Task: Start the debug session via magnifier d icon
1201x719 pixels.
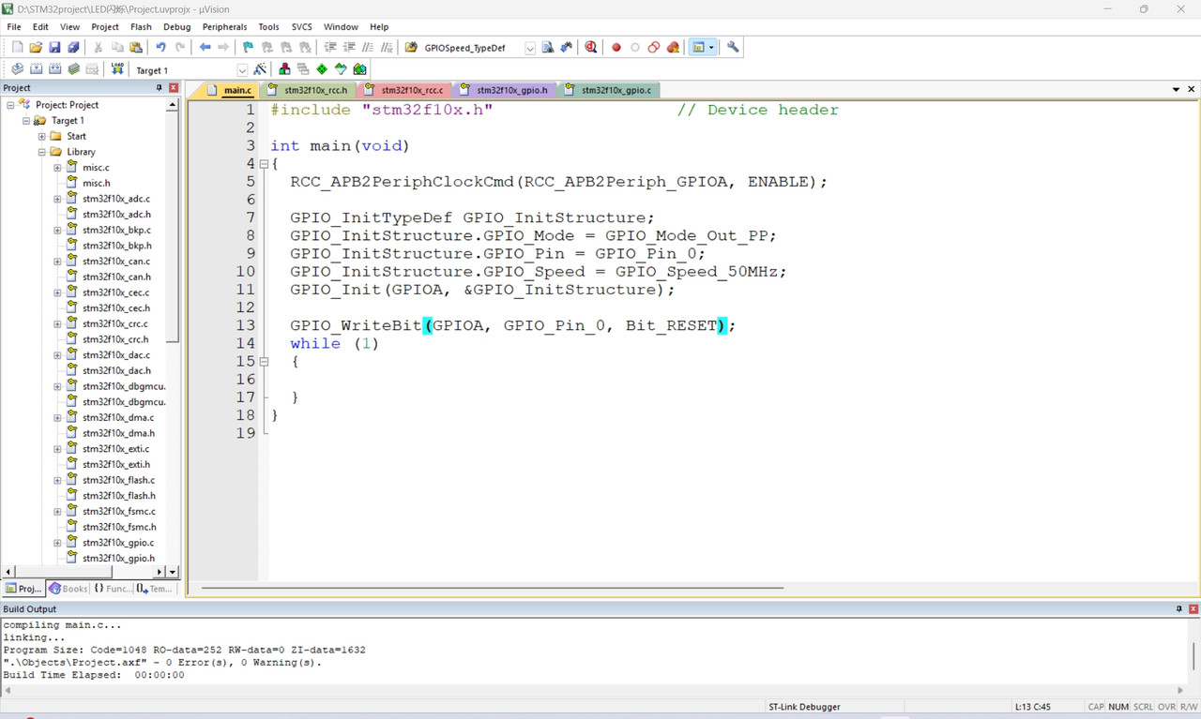Action: click(590, 48)
